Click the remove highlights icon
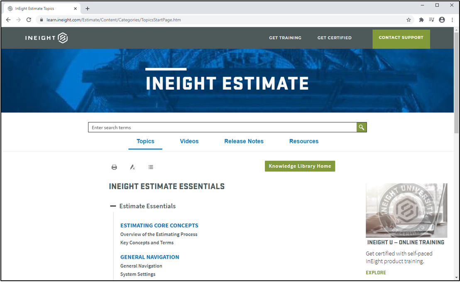 pos(132,167)
